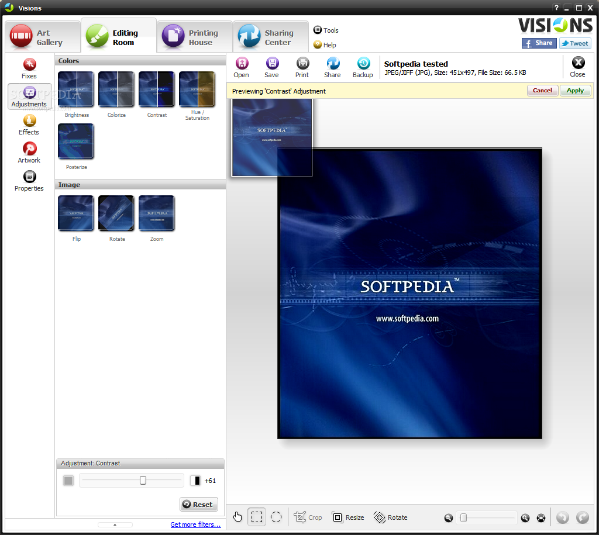Open the Tools menu
This screenshot has height=535, width=599.
point(326,30)
